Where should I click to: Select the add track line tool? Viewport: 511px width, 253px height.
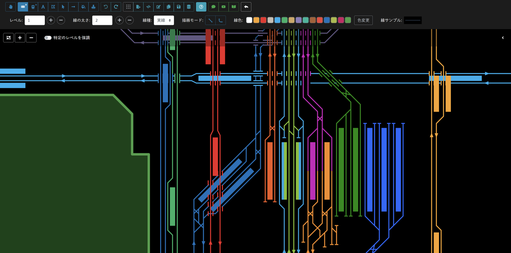23,7
